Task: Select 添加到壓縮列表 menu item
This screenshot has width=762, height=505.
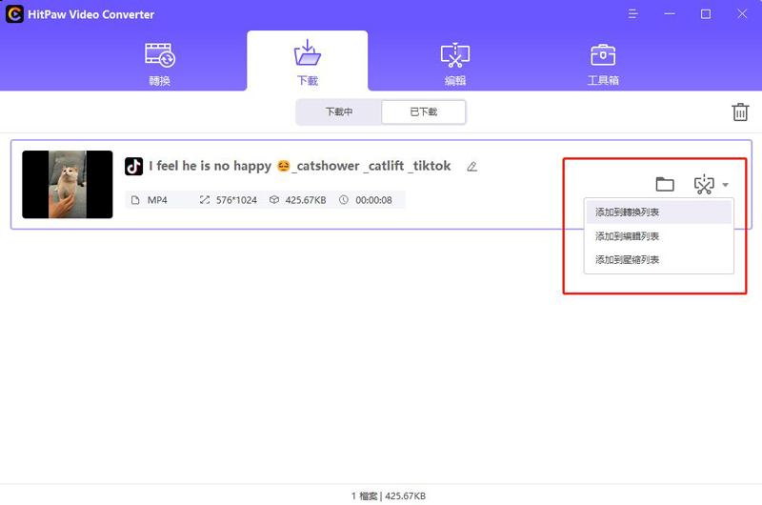Action: [658, 259]
